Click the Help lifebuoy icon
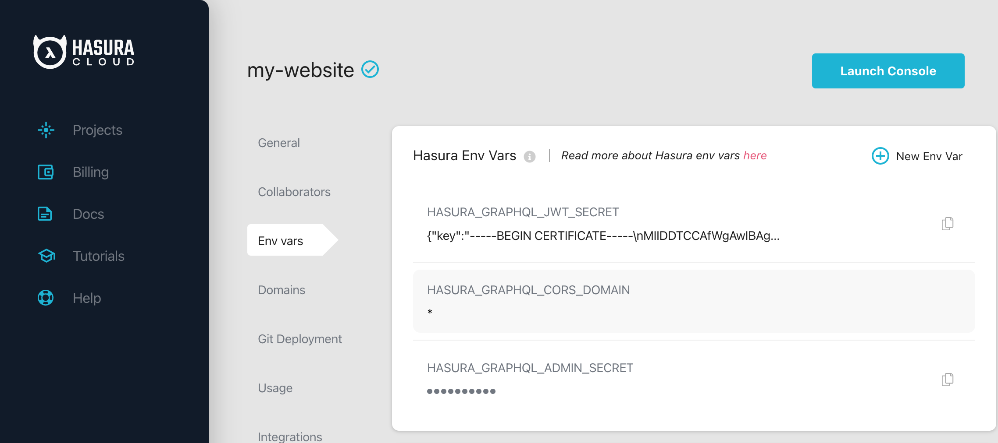 46,298
